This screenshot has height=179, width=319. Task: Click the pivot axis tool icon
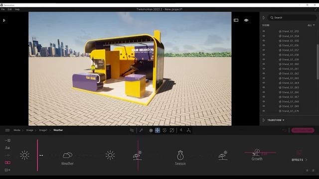coord(181,130)
